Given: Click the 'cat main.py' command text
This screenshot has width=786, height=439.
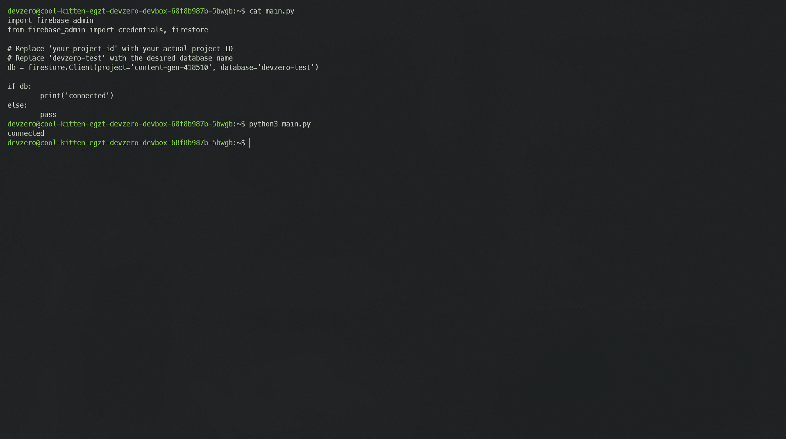Looking at the screenshot, I should point(271,11).
